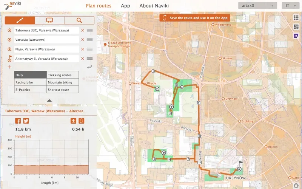302x189 pixels.
Task: Remove the Alternatywy 6 destination
Action: click(83, 59)
